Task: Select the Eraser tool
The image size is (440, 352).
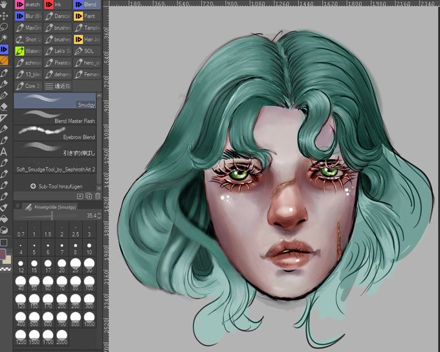Action: [4, 106]
